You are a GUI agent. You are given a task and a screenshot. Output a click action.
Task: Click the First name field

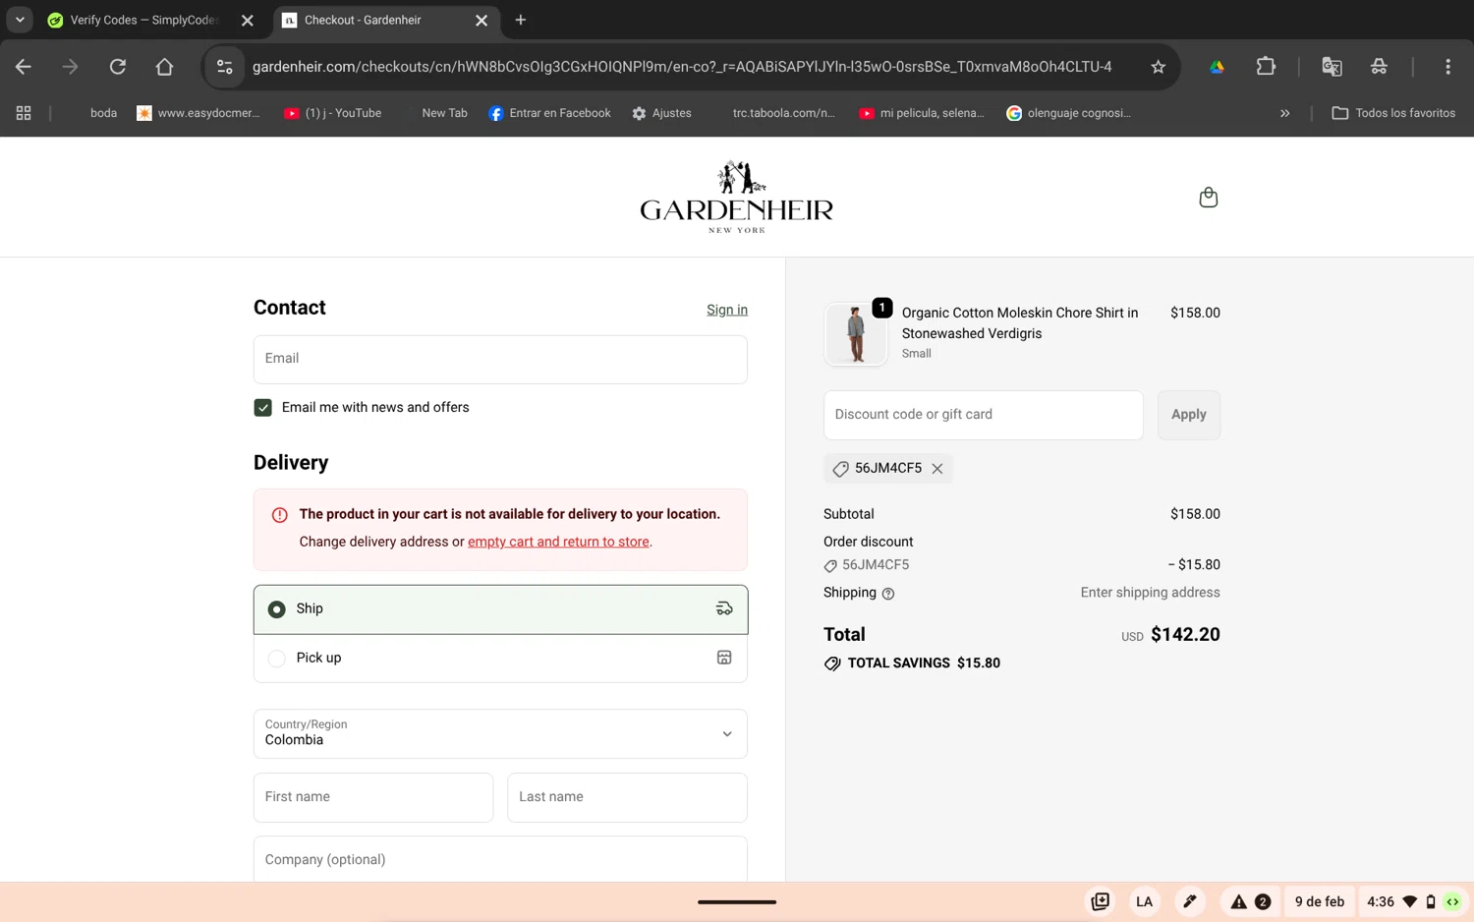(373, 797)
